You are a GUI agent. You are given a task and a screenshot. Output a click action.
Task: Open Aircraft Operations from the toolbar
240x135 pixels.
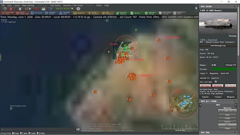tap(93, 13)
